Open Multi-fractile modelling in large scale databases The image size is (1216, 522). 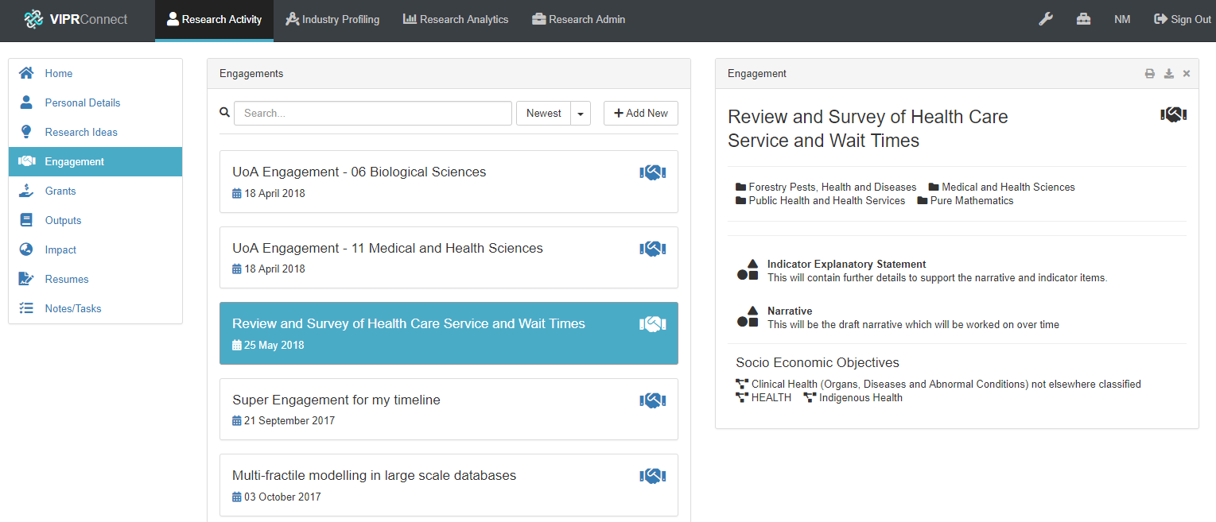click(449, 485)
